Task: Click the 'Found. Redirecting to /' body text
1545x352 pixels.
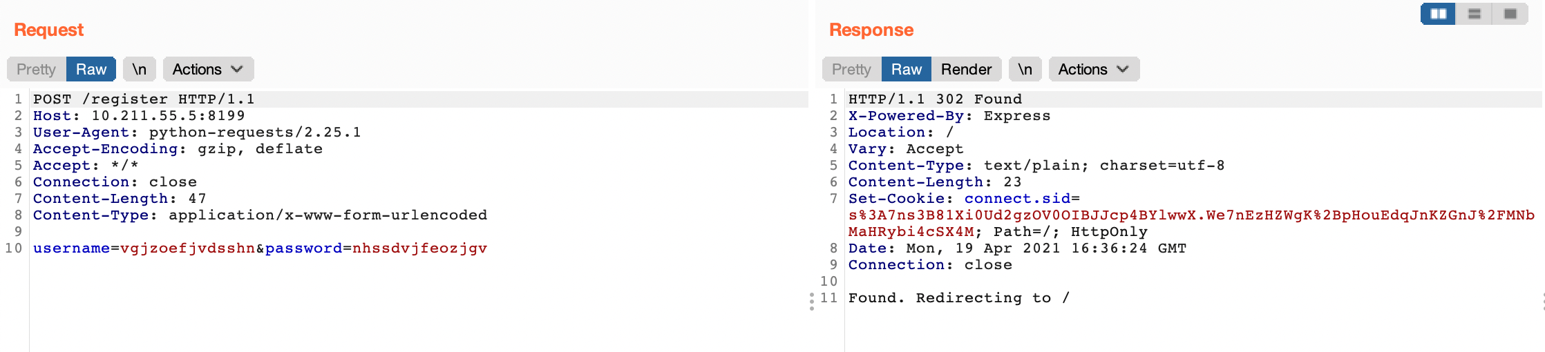Action: click(x=958, y=298)
